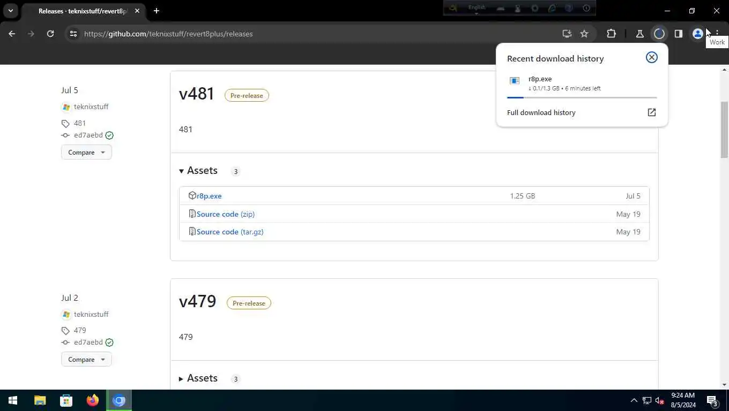
Task: Toggle downloads progress icon in toolbar
Action: pyautogui.click(x=659, y=34)
